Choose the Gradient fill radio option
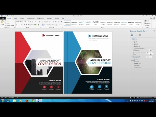Screen dimensions: 156x117 tap(133, 46)
